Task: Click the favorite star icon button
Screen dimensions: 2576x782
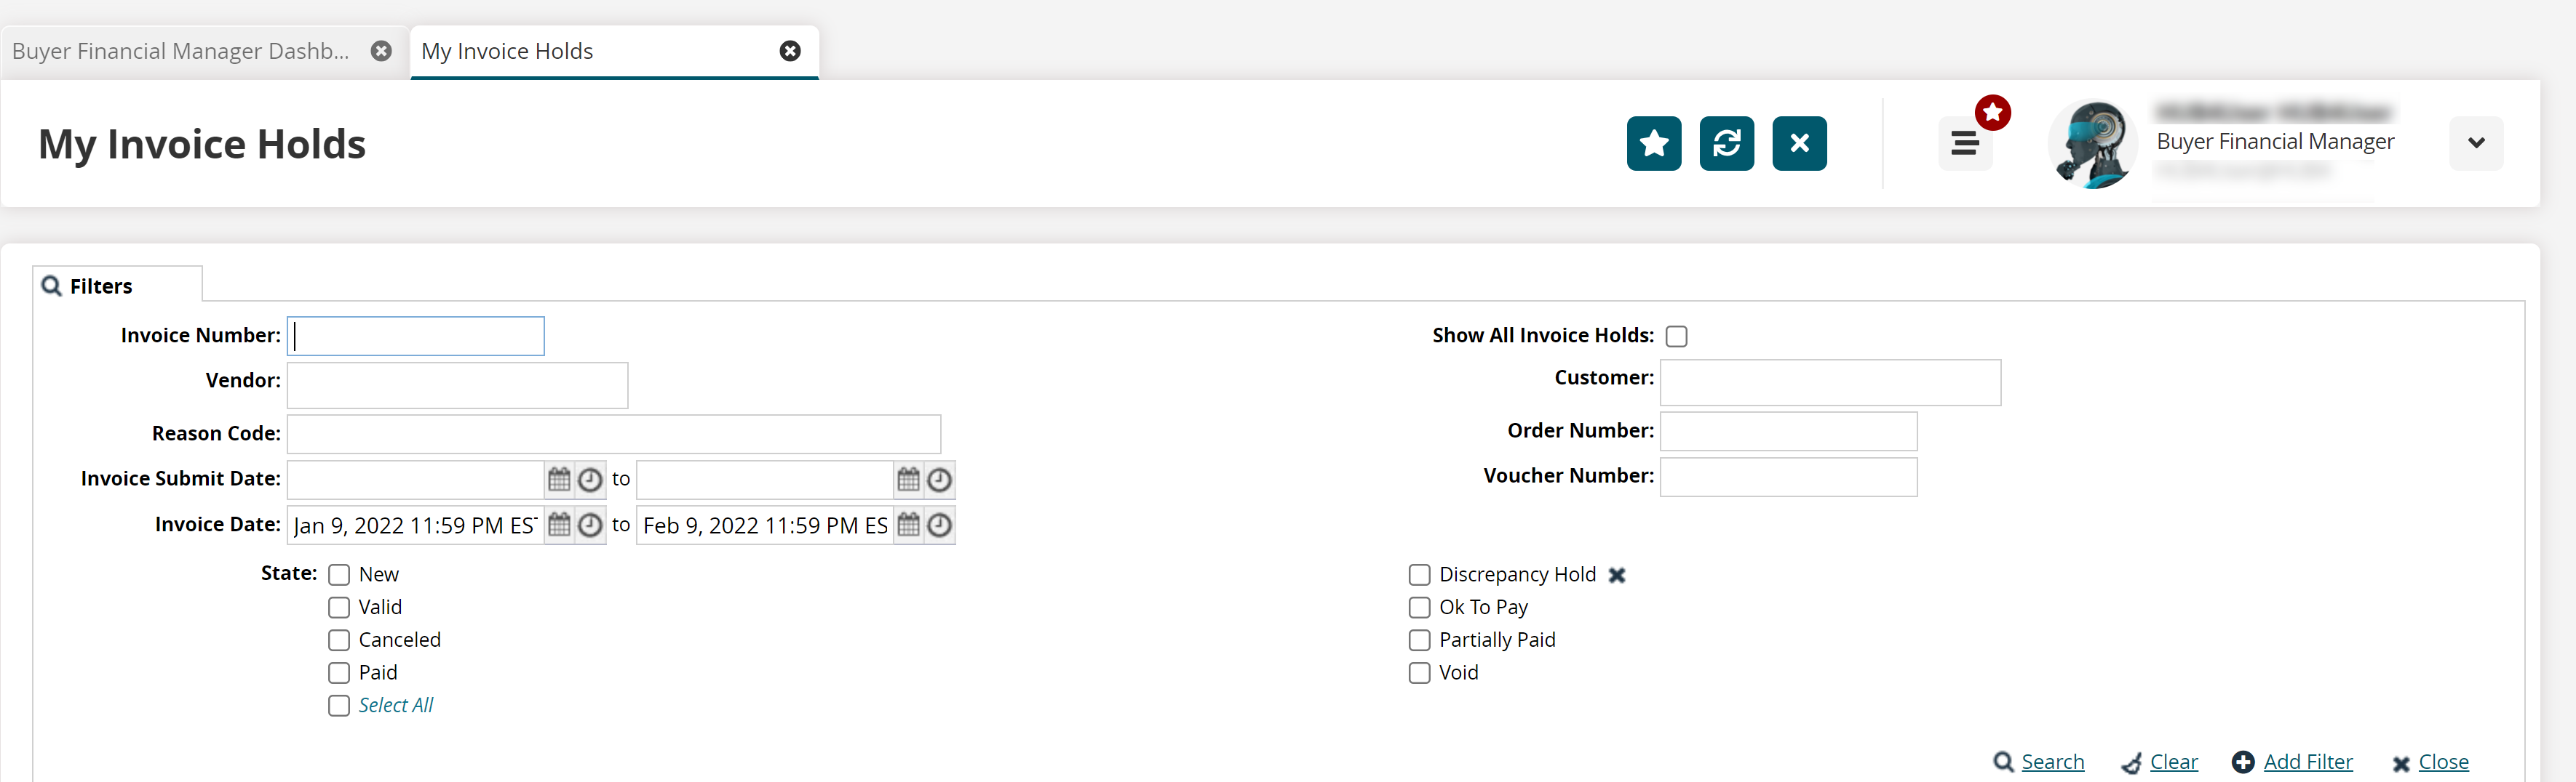Action: pyautogui.click(x=1653, y=144)
